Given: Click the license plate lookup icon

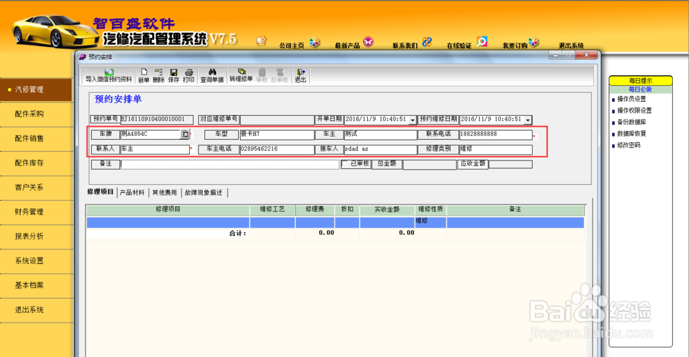Looking at the screenshot, I should click(185, 134).
